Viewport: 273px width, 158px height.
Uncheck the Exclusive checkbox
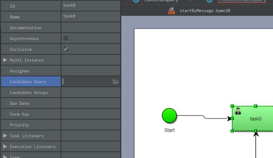pyautogui.click(x=66, y=49)
